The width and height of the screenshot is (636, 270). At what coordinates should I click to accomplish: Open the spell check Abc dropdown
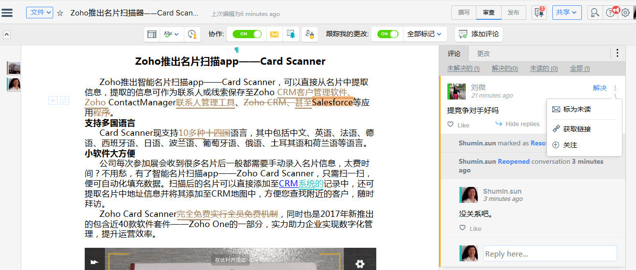pyautogui.click(x=171, y=34)
